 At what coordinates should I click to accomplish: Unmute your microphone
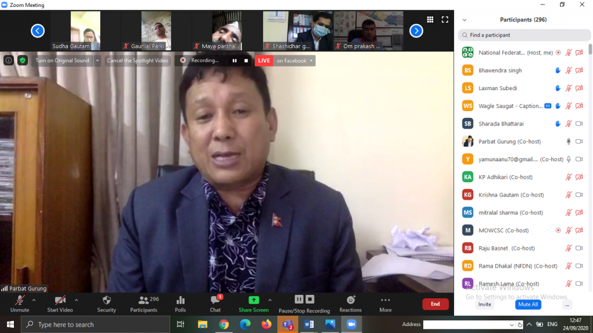(x=20, y=304)
